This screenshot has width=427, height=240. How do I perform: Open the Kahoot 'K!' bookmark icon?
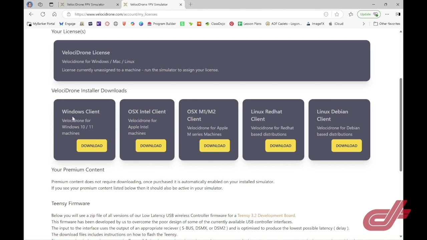(99, 24)
